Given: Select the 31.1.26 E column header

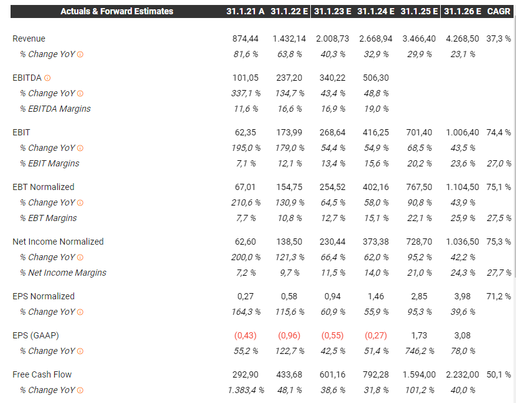Looking at the screenshot, I should [463, 11].
